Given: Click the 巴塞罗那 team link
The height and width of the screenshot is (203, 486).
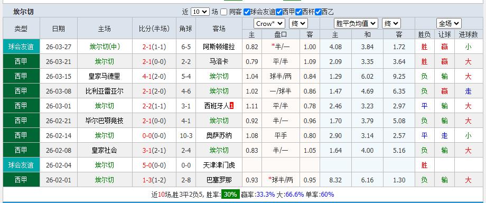Looking at the screenshot, I should click(219, 180).
